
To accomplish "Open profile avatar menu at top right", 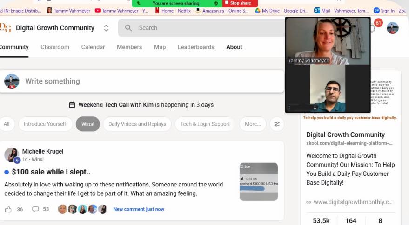I will 392,28.
